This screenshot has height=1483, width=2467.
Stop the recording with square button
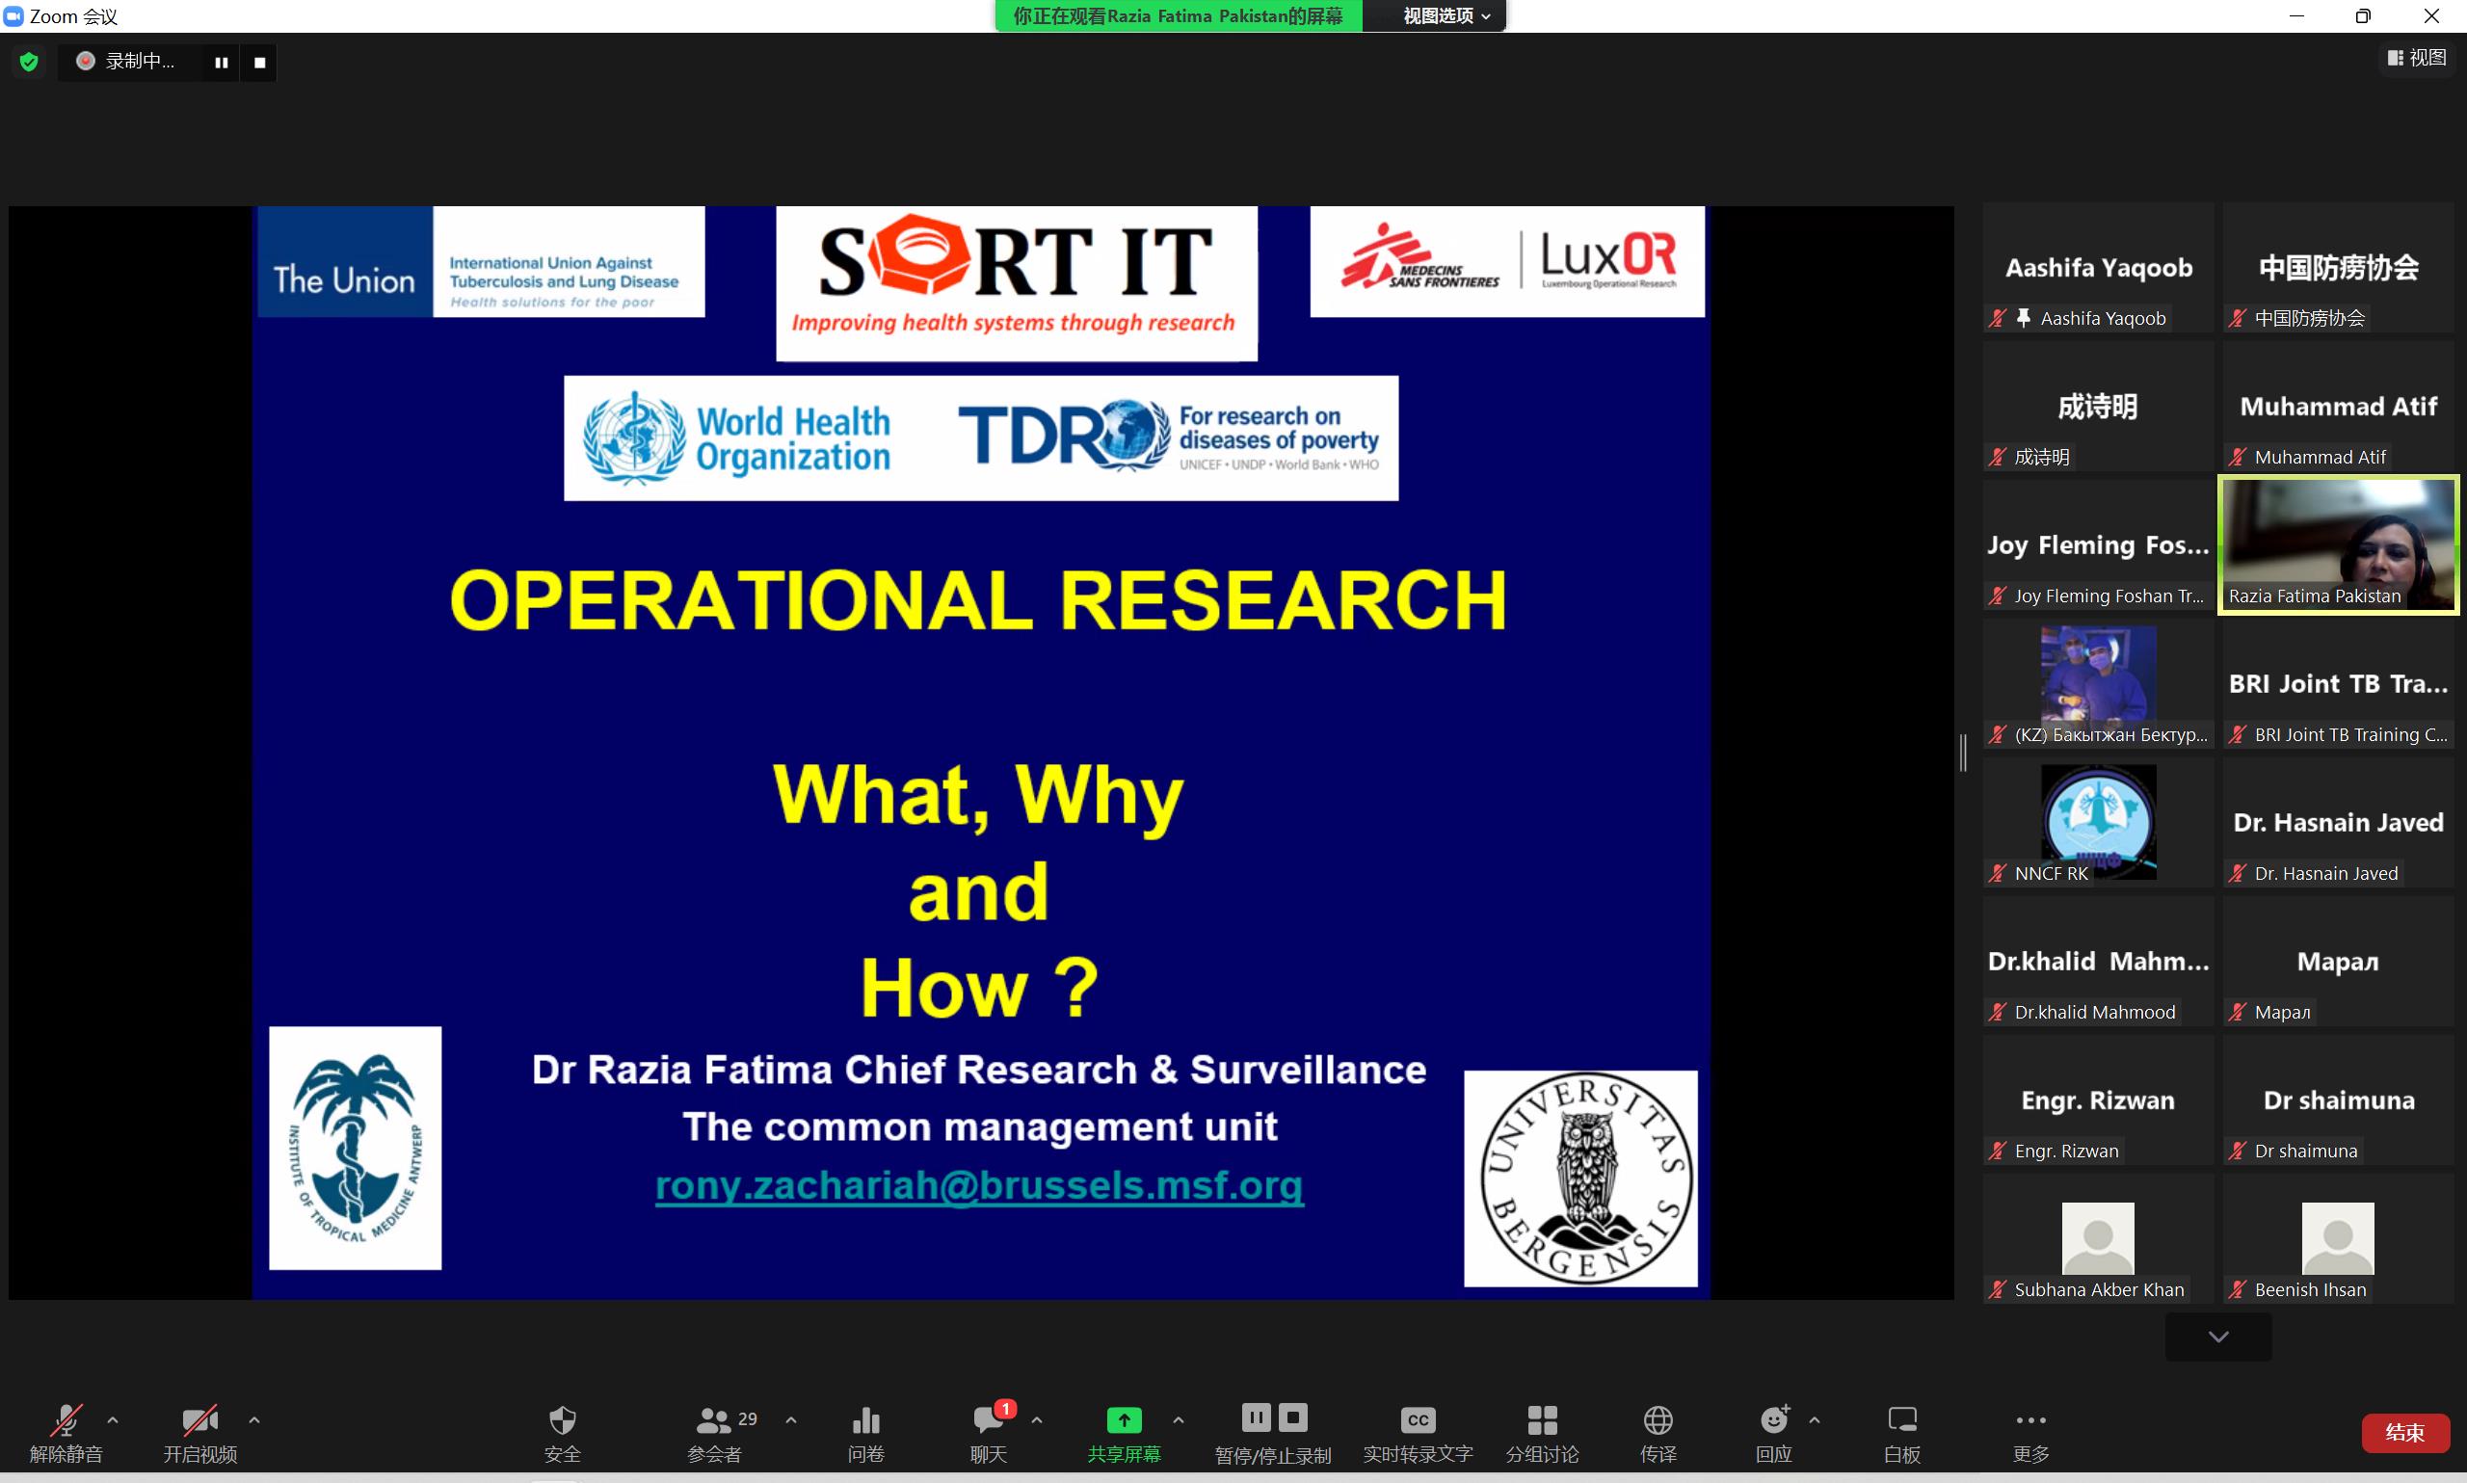[260, 62]
